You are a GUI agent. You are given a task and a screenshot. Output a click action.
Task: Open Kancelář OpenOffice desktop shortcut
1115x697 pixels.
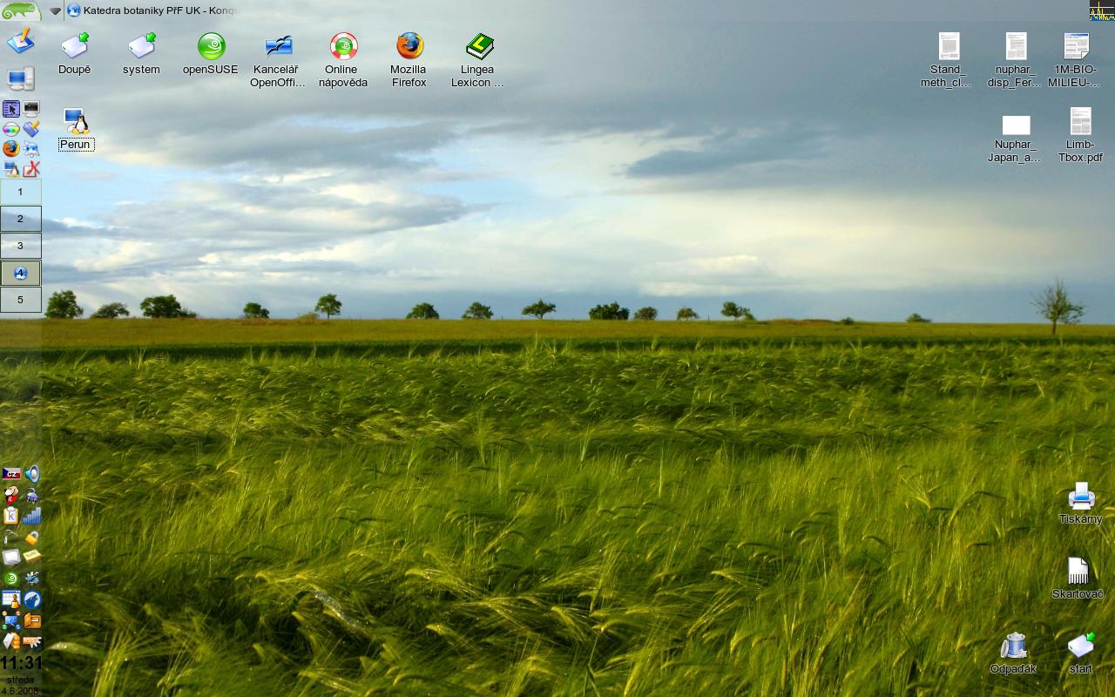[278, 47]
